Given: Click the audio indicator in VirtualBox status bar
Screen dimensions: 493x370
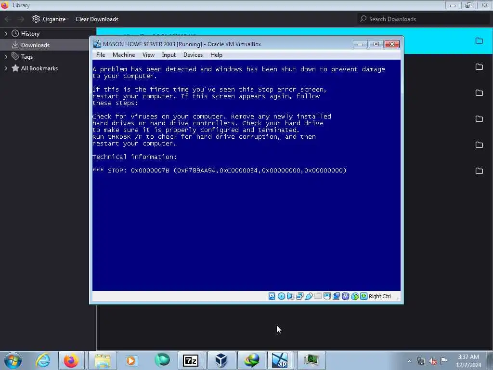Looking at the screenshot, I should (x=290, y=296).
